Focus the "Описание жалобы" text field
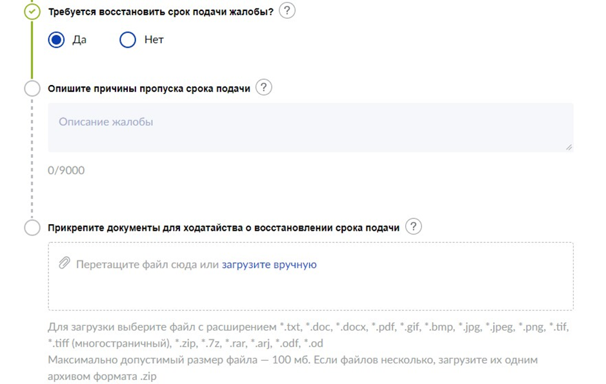The height and width of the screenshot is (384, 606). [x=310, y=128]
